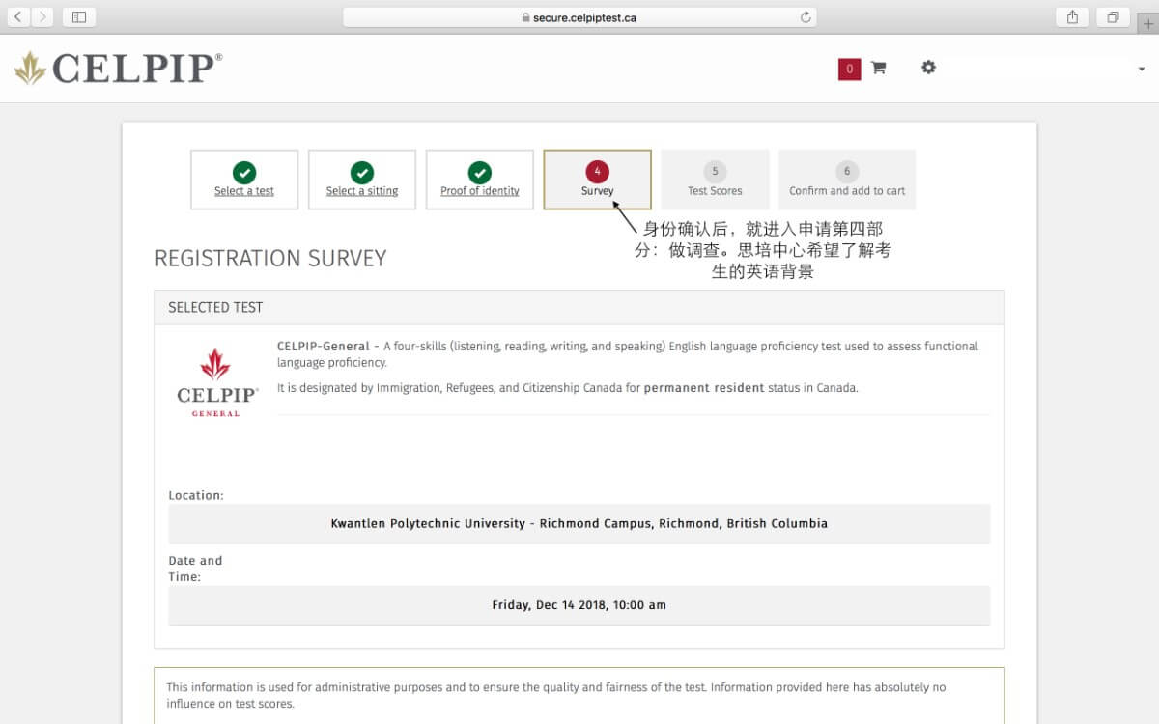Click the CELPIP-General description text
The width and height of the screenshot is (1159, 724).
click(628, 354)
